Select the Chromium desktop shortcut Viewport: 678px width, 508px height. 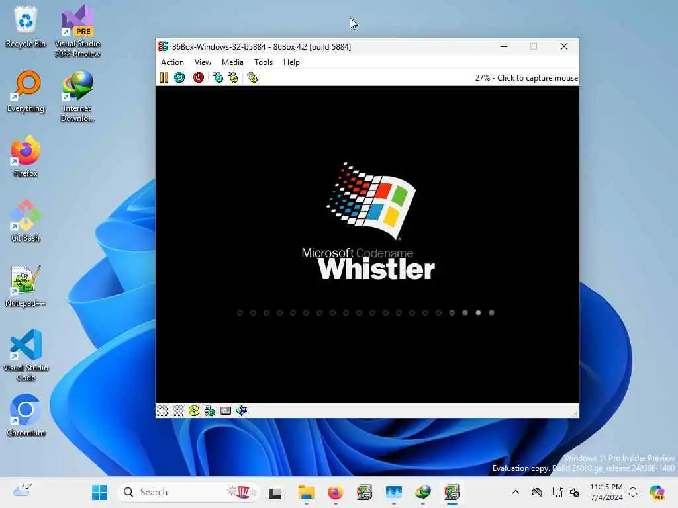point(26,416)
